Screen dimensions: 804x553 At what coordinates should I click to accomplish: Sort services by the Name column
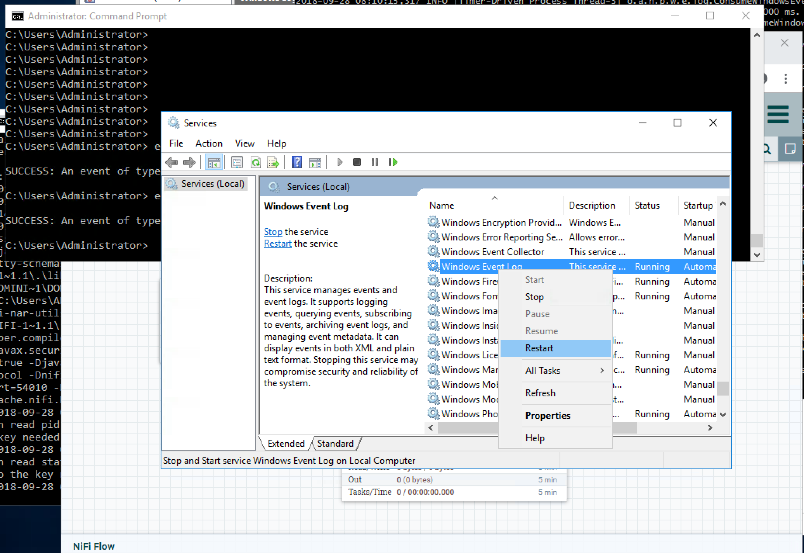[x=442, y=205]
